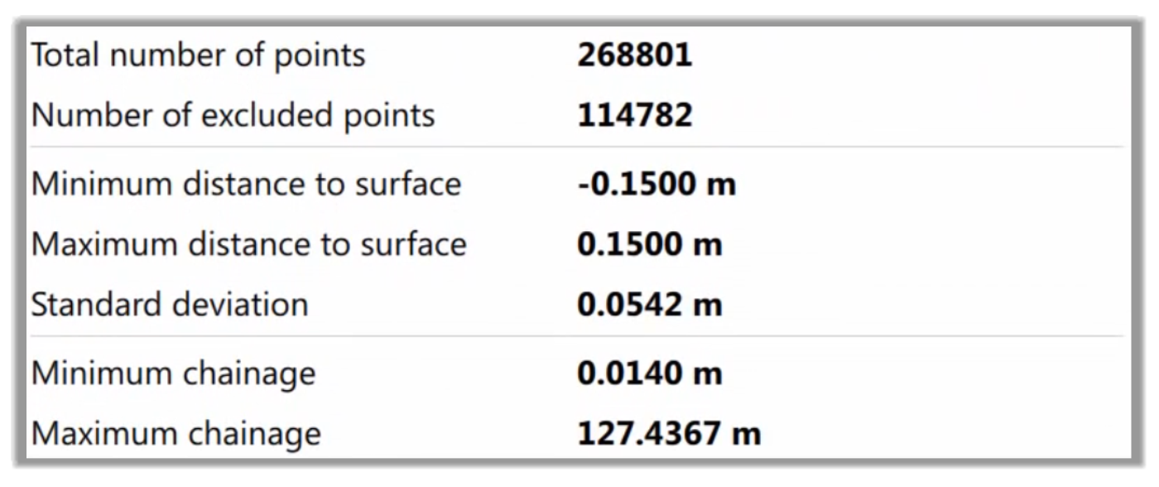This screenshot has height=487, width=1159.
Task: Select the minimum distance value -0.1500 m
Action: [656, 183]
